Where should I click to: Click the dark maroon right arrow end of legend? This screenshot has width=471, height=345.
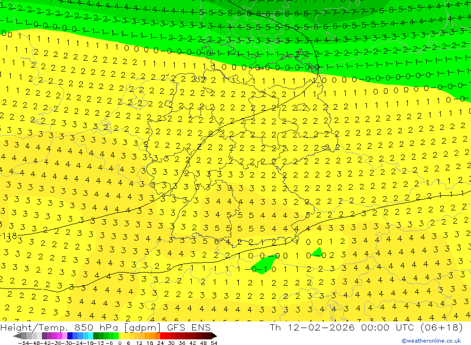(x=214, y=336)
